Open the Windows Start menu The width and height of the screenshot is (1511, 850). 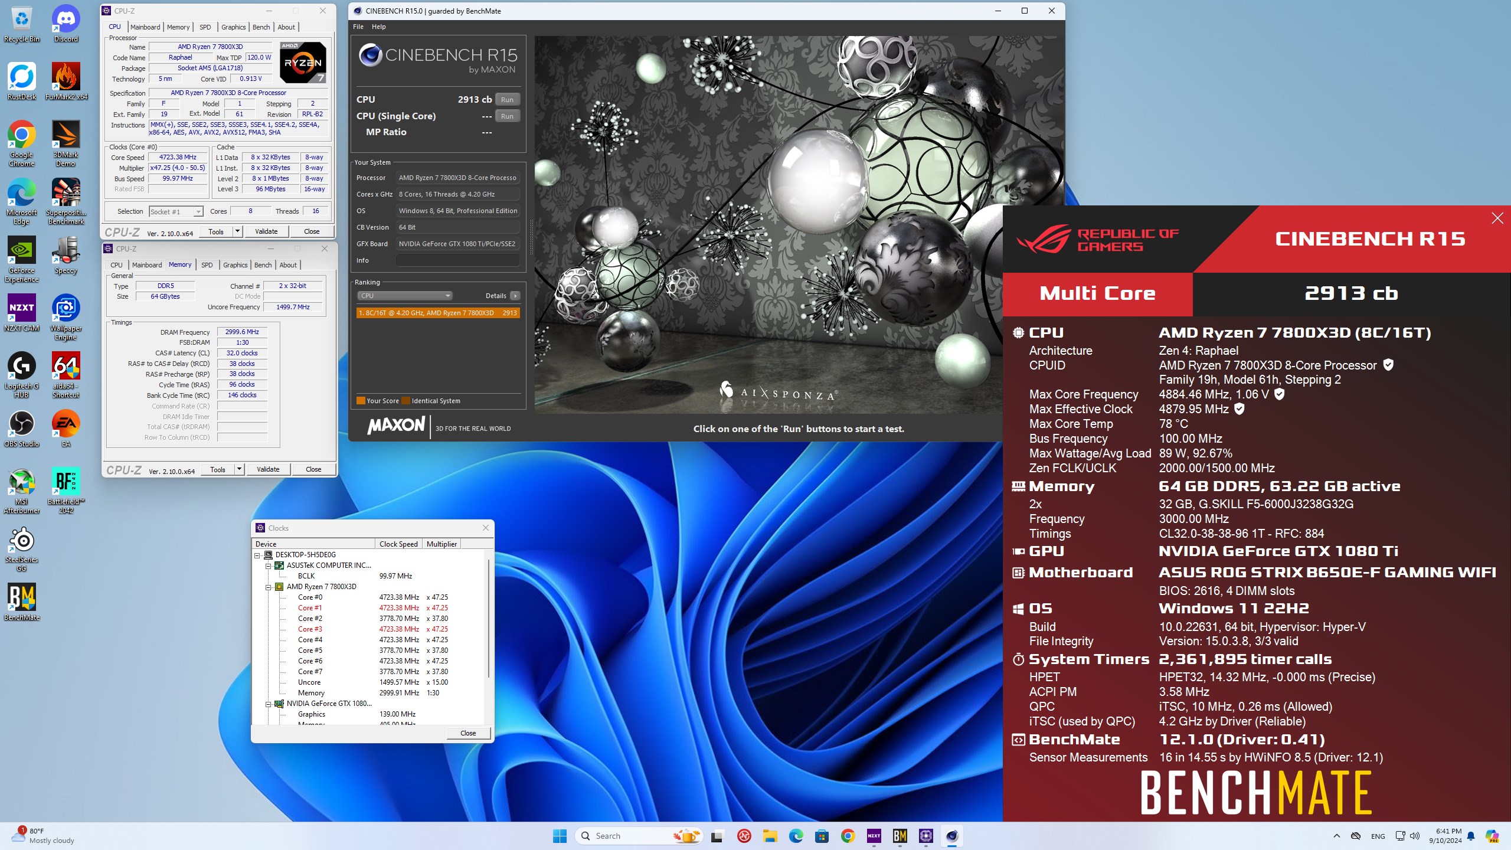pyautogui.click(x=560, y=836)
